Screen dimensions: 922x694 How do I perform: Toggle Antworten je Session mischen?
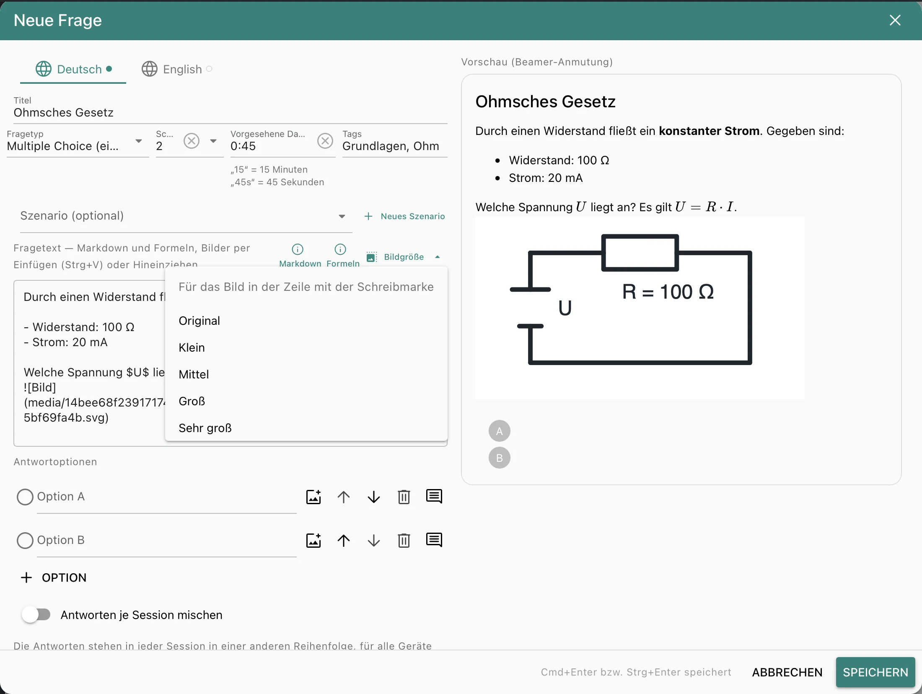36,615
